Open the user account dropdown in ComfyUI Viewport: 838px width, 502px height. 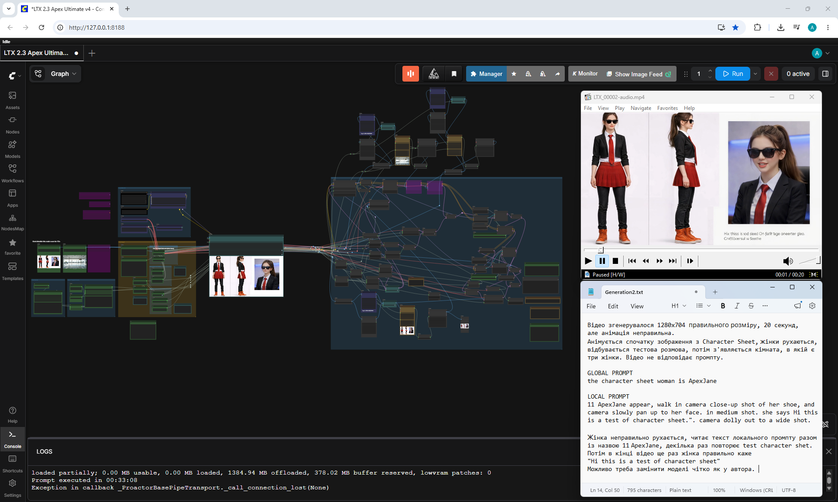tap(821, 53)
